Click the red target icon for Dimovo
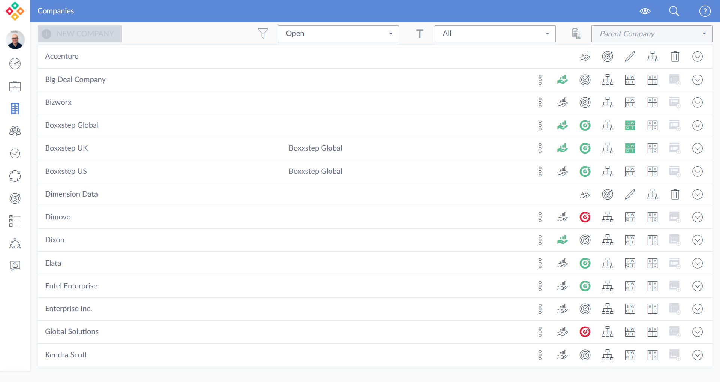 (585, 217)
